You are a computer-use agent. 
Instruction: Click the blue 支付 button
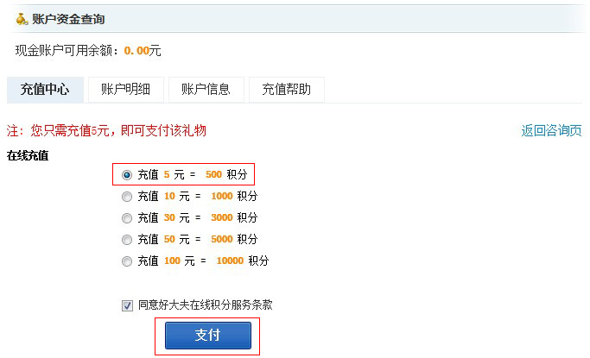tap(208, 336)
